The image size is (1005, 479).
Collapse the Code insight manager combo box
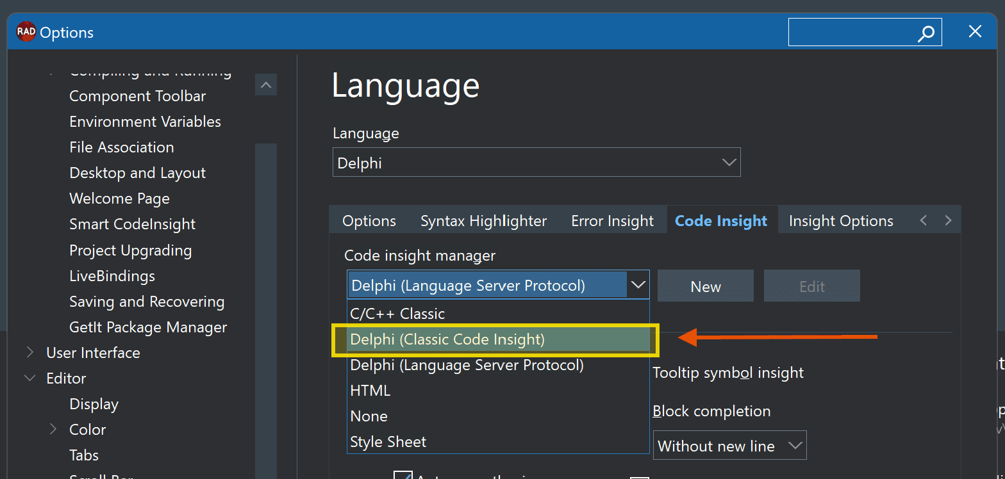[x=638, y=286]
